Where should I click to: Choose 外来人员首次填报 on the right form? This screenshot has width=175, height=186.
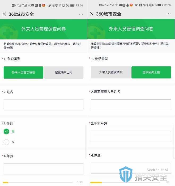(x=111, y=72)
